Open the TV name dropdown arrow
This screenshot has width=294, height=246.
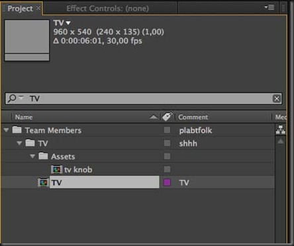(x=68, y=23)
